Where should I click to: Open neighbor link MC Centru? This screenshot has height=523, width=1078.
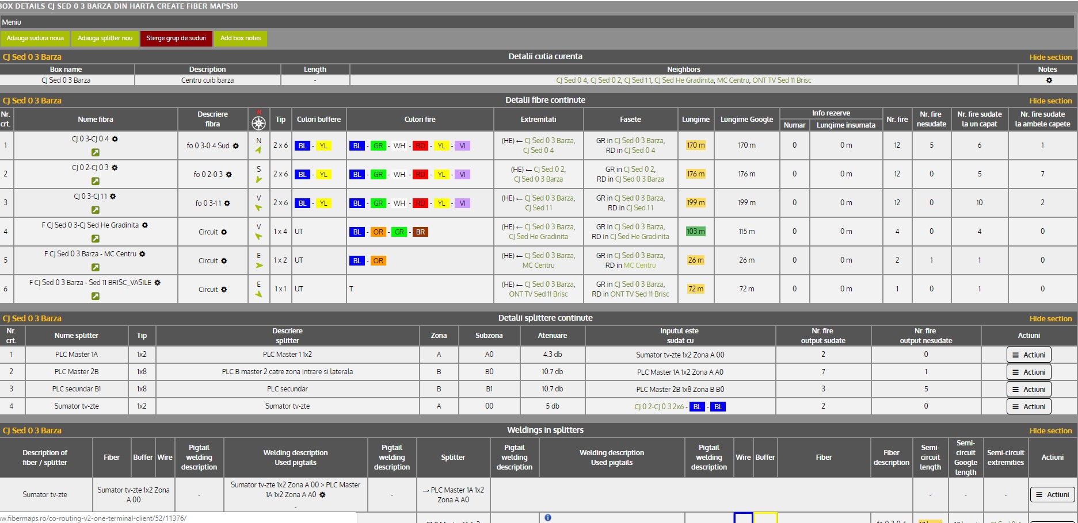coord(733,80)
